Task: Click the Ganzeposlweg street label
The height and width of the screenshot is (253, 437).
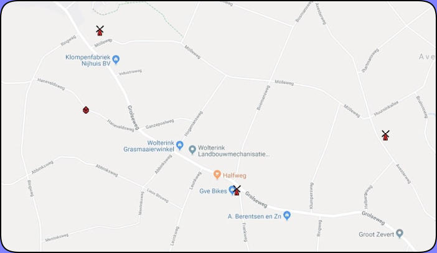Action: (160, 124)
